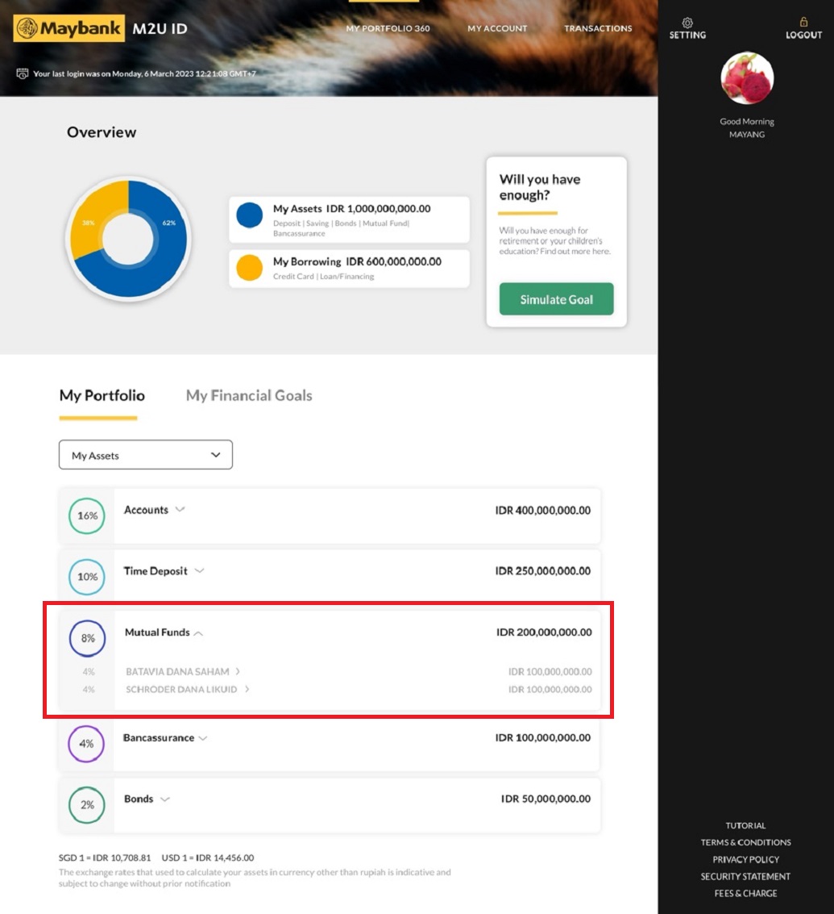Click the Bancassurance amount IDR 100,000,000.00
This screenshot has width=834, height=914.
tap(543, 737)
